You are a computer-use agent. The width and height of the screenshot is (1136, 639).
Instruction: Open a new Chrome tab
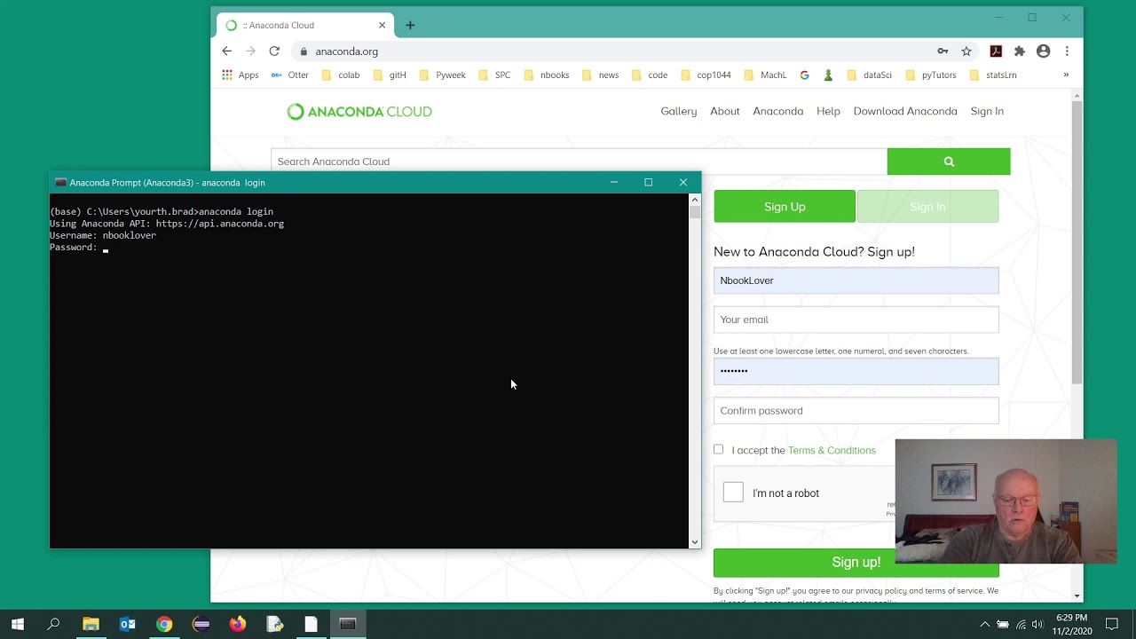coord(410,25)
